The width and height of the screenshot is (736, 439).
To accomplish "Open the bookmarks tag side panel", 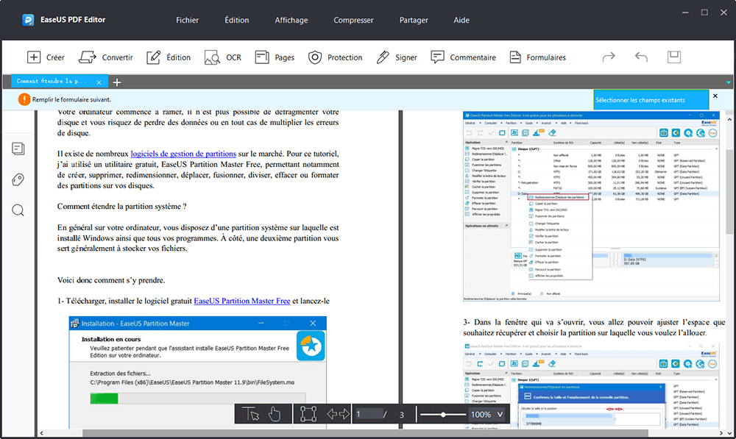I will click(x=18, y=179).
